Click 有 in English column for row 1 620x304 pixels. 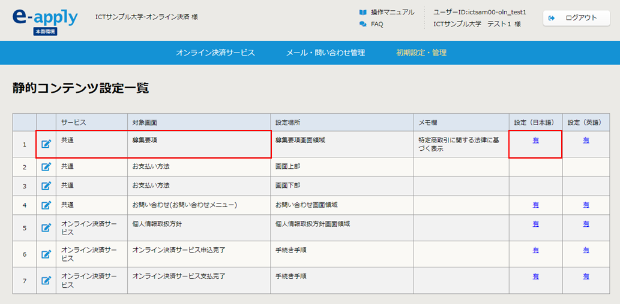[586, 141]
